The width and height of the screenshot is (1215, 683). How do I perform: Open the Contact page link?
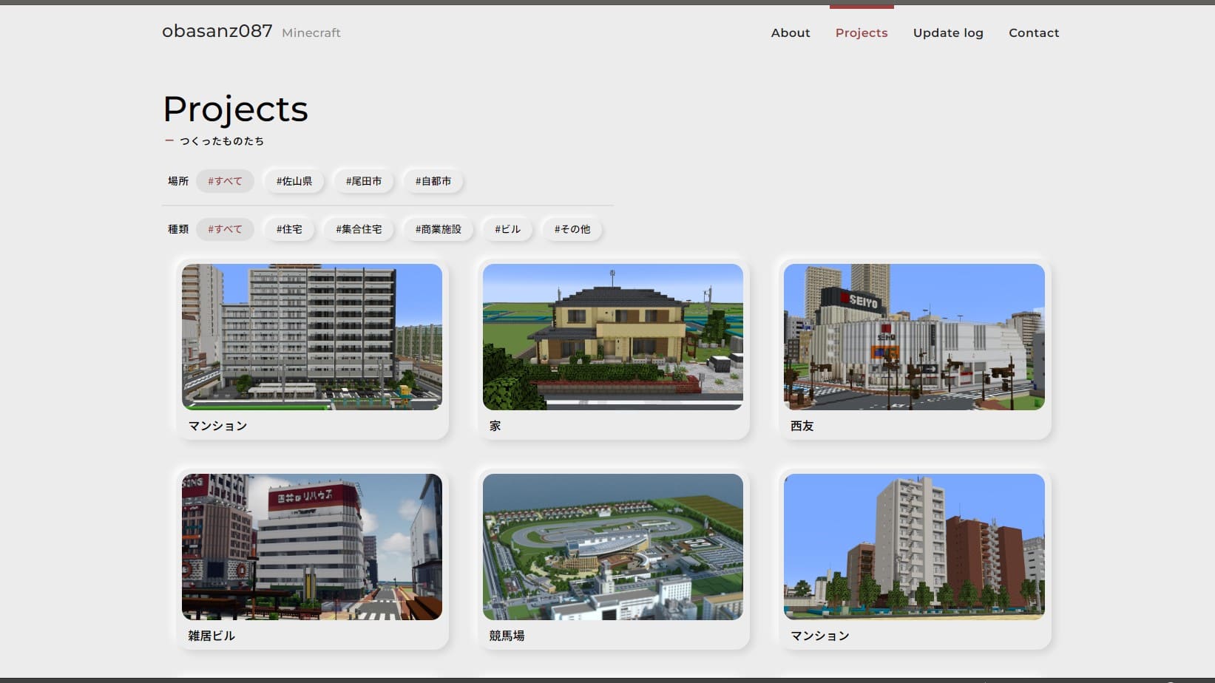click(x=1033, y=33)
